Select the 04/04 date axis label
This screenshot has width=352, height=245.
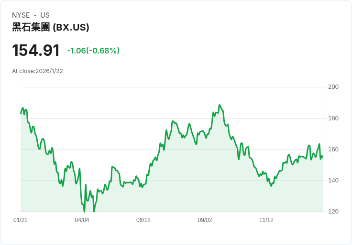pyautogui.click(x=82, y=220)
